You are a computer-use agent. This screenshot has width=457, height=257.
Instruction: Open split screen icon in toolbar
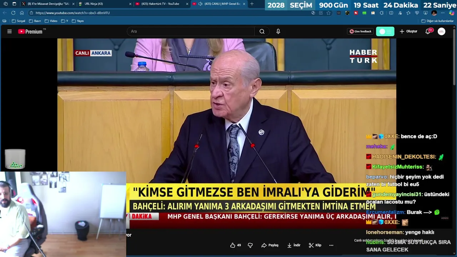click(x=391, y=13)
